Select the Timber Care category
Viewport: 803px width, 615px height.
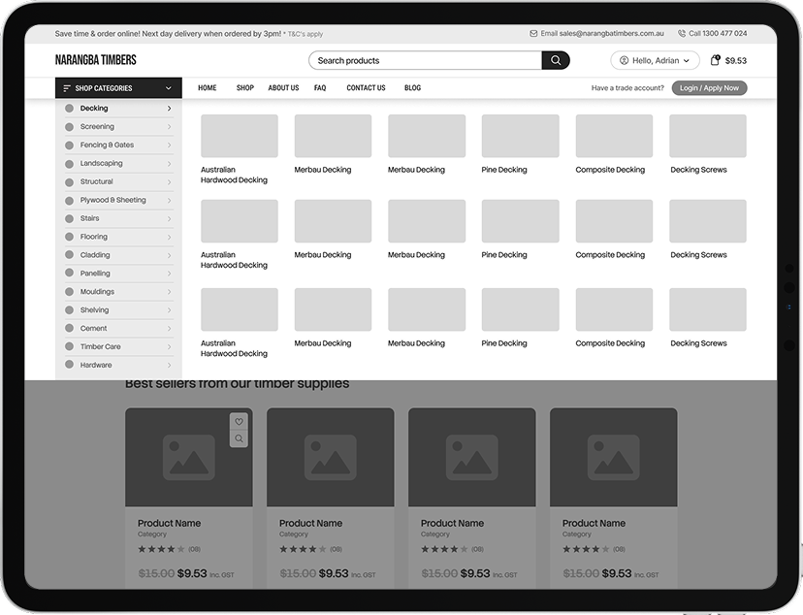tap(101, 347)
